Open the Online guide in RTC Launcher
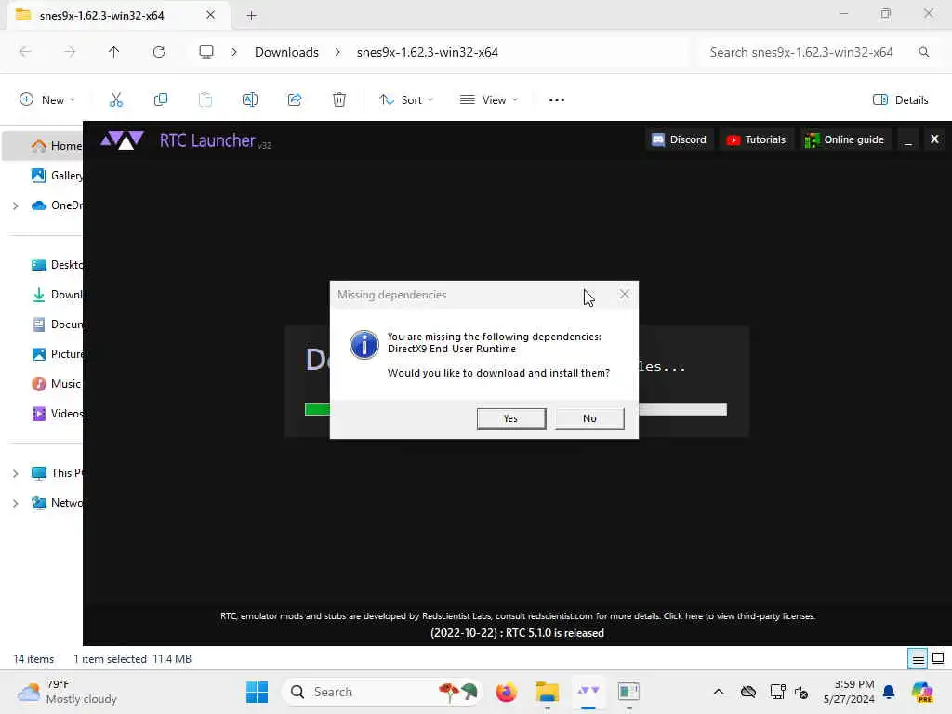This screenshot has height=714, width=952. coord(844,139)
